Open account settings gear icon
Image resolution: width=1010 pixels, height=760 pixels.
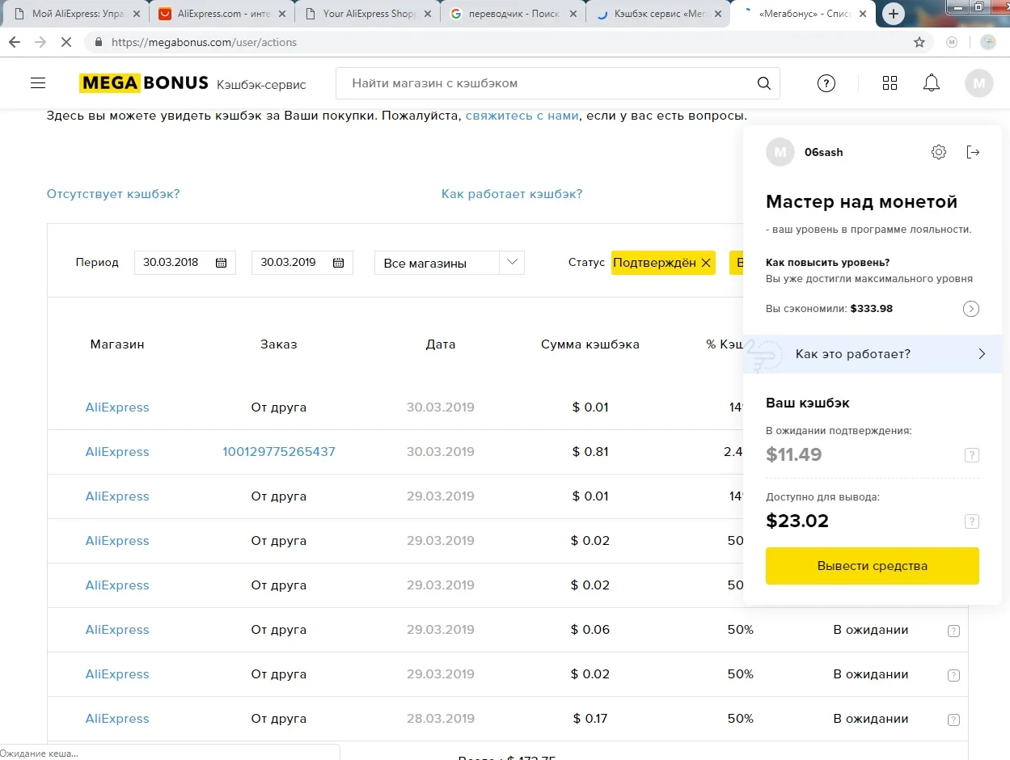[938, 152]
